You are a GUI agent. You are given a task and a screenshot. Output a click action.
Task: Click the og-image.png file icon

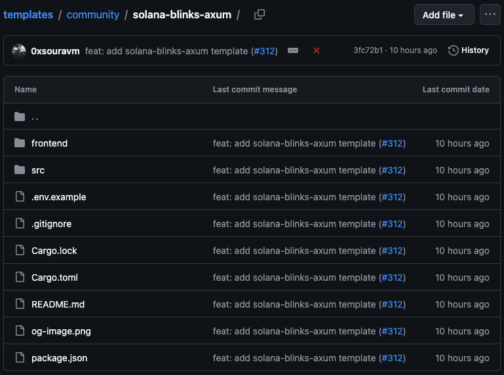click(20, 330)
